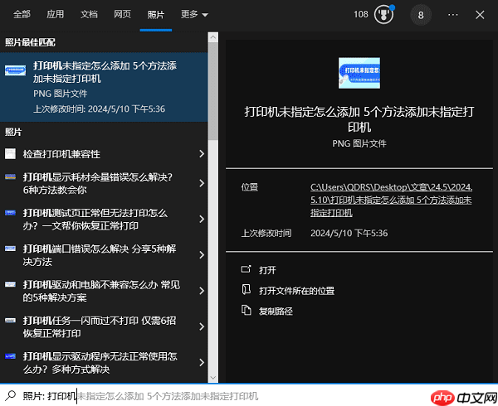Open the three-dot options menu
The image size is (498, 406).
coord(453,15)
